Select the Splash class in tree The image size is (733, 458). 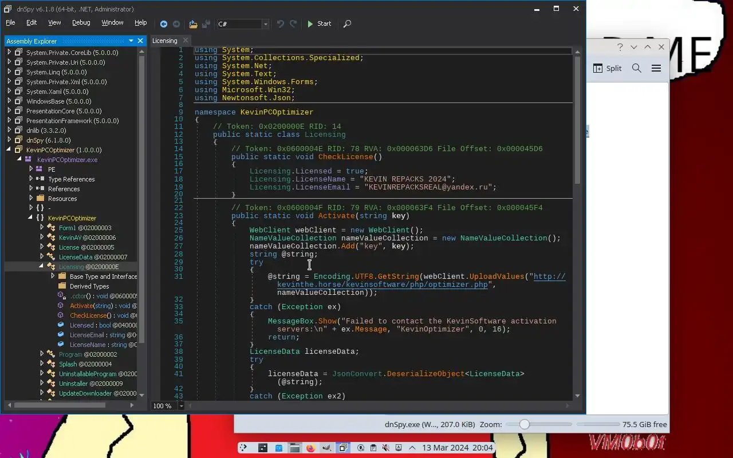coord(85,364)
